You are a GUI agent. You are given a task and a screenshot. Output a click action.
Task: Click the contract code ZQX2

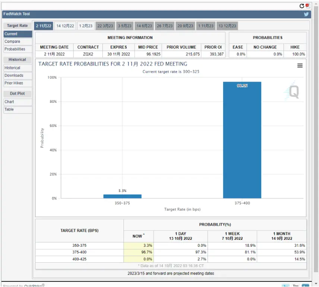[88, 54]
